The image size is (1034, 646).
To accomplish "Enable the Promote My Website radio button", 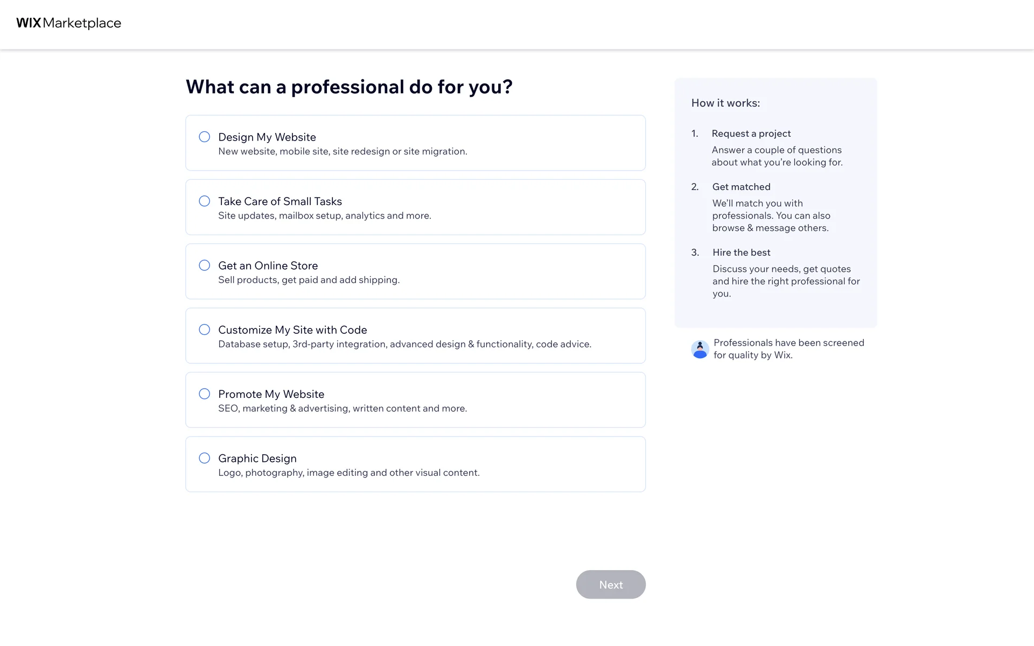I will click(205, 394).
